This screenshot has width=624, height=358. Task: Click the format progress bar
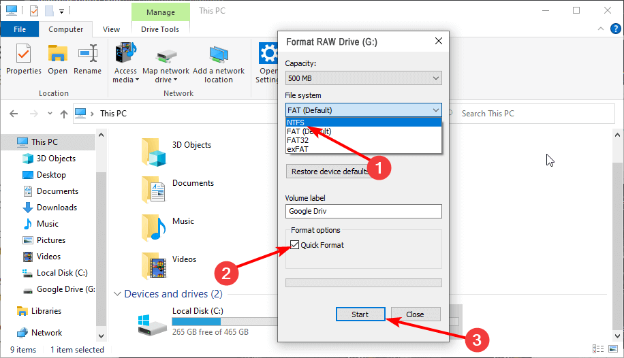[363, 283]
